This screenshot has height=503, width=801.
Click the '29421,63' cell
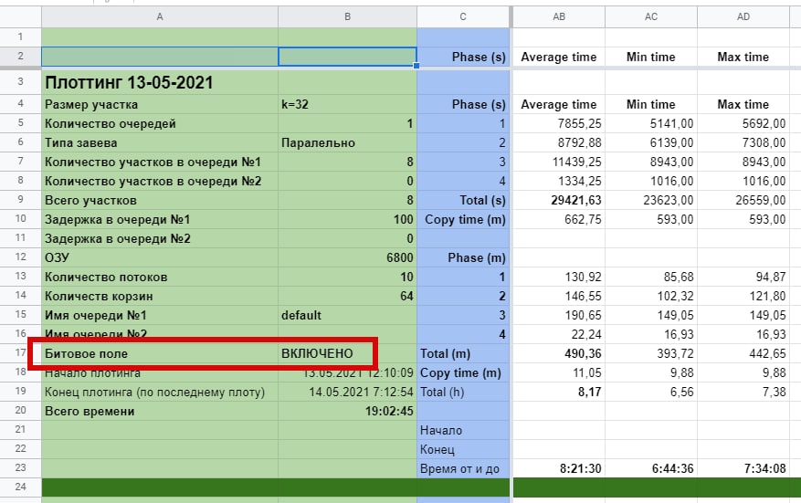click(559, 200)
